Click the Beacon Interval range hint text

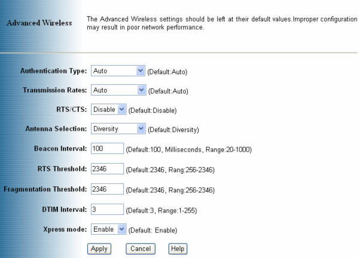tap(188, 150)
